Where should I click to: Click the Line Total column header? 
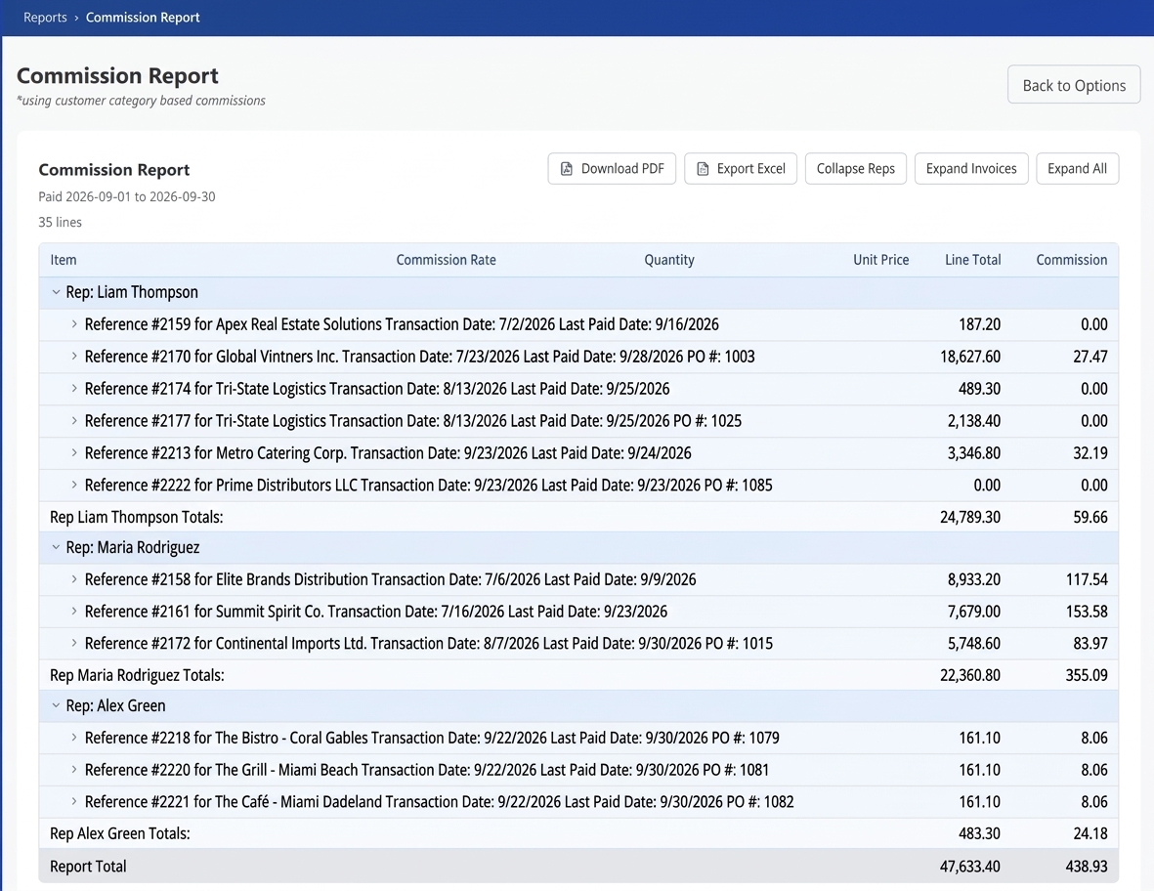point(973,260)
